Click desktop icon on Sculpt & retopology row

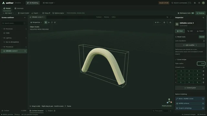[x=203, y=108]
